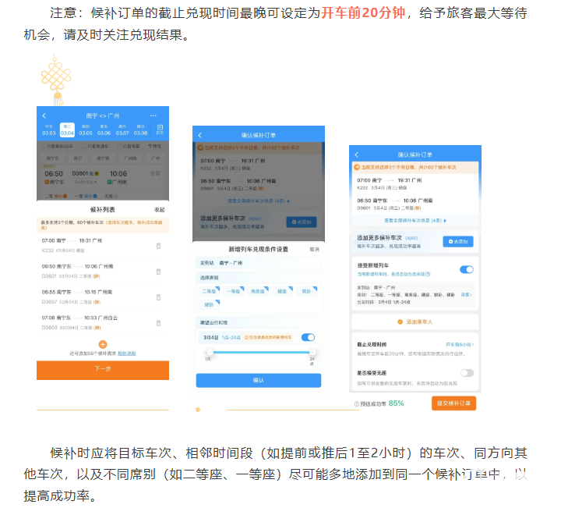The image size is (568, 515).
Task: Click back arrow on rightmost 确认候补订单 screen
Action: pyautogui.click(x=357, y=154)
